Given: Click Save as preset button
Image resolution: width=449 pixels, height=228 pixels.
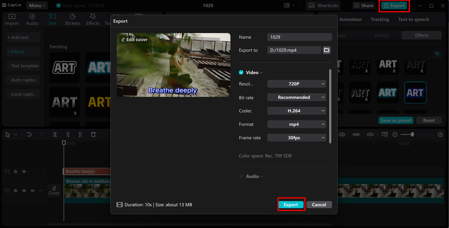Looking at the screenshot, I should coord(396,120).
